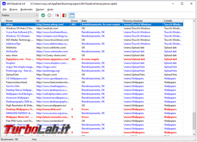Click the vertical scrollbar thumb

click(194, 121)
